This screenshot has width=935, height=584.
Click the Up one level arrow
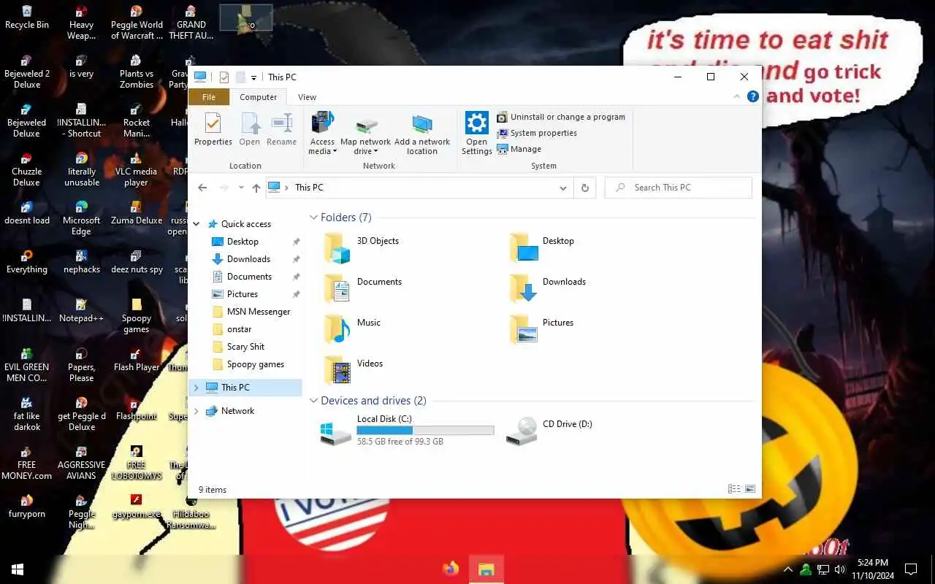pyautogui.click(x=256, y=188)
